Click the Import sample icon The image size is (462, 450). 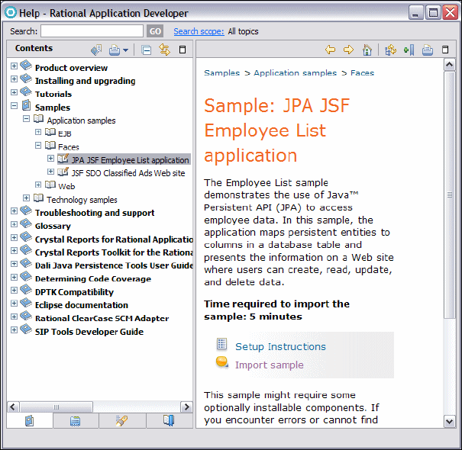(x=221, y=362)
